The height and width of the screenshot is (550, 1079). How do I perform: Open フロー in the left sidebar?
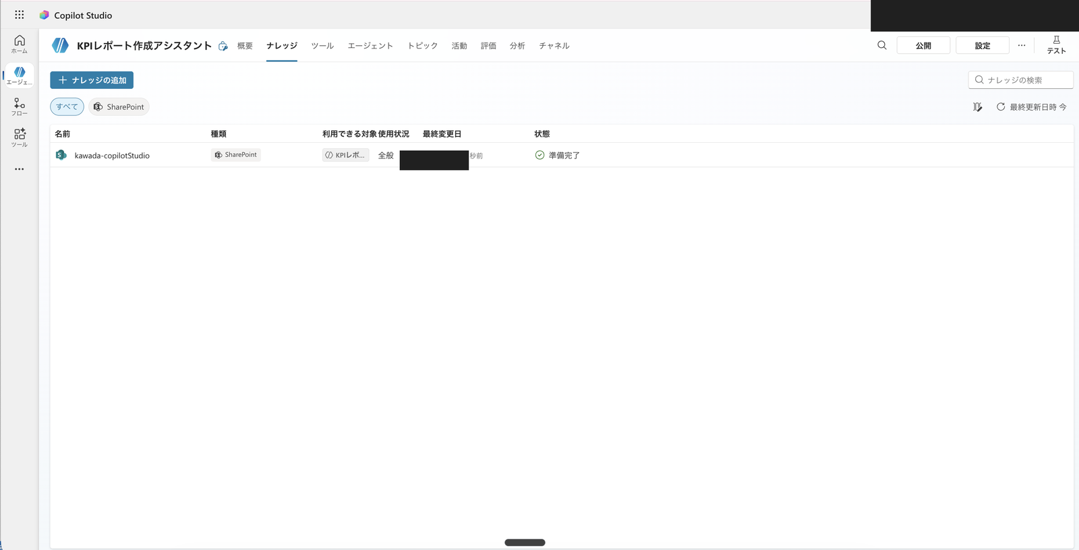click(20, 107)
